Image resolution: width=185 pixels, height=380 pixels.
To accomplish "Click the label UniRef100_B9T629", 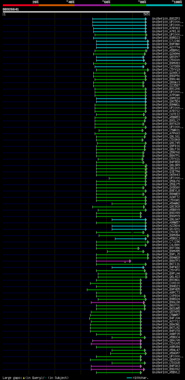I will pyautogui.click(x=166, y=124).
